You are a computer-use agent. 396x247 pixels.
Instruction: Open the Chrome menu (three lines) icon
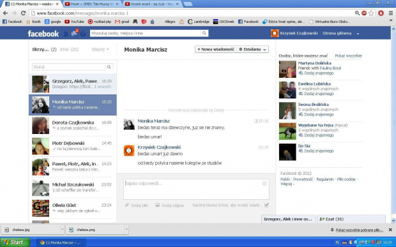tap(391, 13)
